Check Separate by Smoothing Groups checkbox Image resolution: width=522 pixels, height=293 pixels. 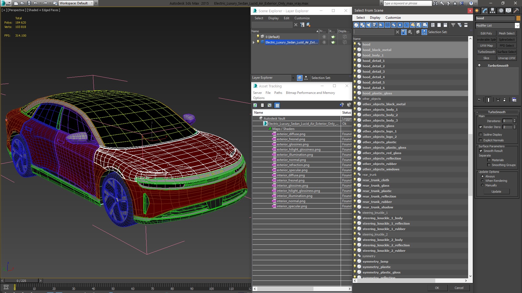pyautogui.click(x=489, y=165)
